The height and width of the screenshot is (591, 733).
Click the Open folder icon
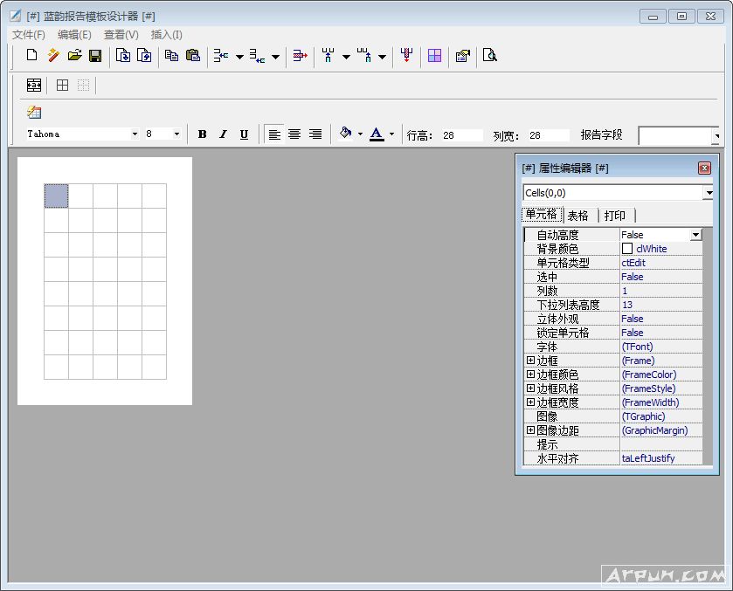coord(74,56)
